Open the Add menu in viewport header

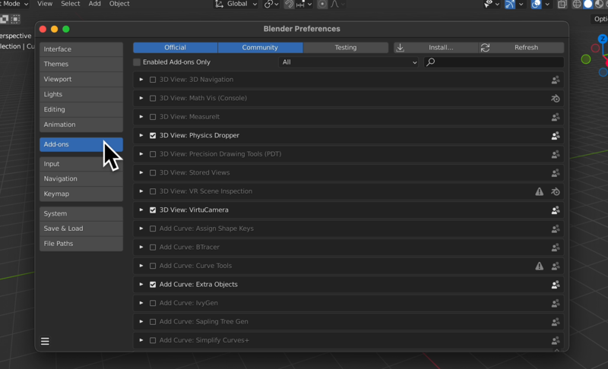click(x=94, y=4)
